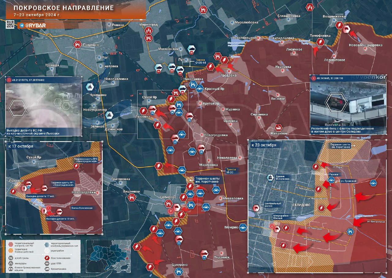
Task: Select the airstrike icon below Мирноград label
Action: (149, 31)
